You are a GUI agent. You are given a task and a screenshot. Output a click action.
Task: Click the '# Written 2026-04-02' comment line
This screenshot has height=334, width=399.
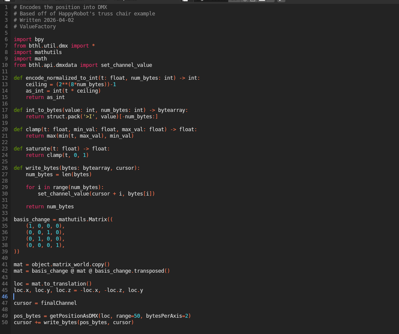click(x=44, y=20)
